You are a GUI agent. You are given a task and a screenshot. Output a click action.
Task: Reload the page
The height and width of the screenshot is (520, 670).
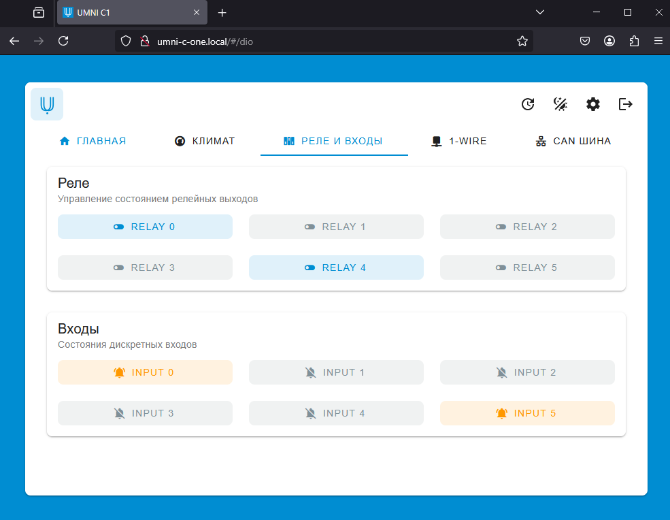point(63,41)
